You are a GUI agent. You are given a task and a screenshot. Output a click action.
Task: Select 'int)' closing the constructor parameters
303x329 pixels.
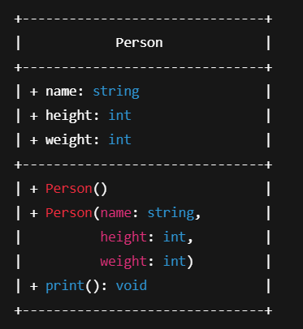pyautogui.click(x=178, y=262)
